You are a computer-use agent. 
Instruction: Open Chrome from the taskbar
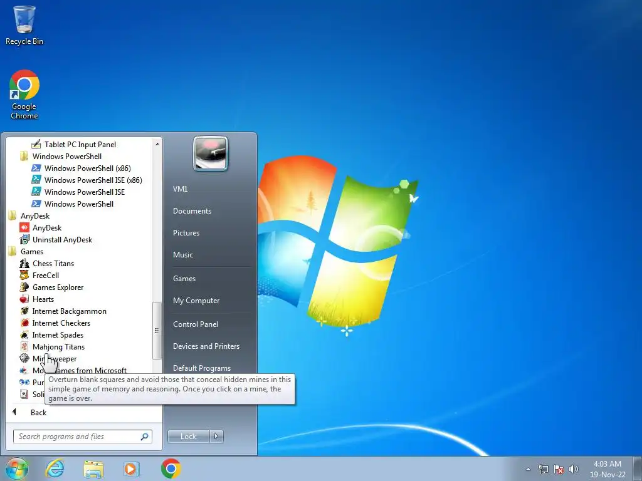(x=171, y=468)
